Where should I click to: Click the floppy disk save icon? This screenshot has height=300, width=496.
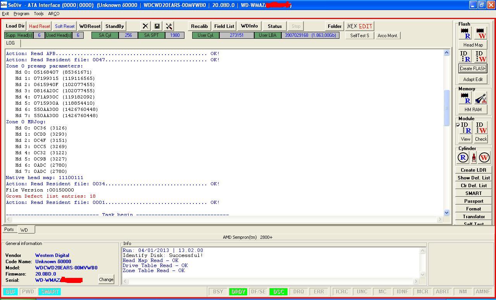pyautogui.click(x=157, y=26)
